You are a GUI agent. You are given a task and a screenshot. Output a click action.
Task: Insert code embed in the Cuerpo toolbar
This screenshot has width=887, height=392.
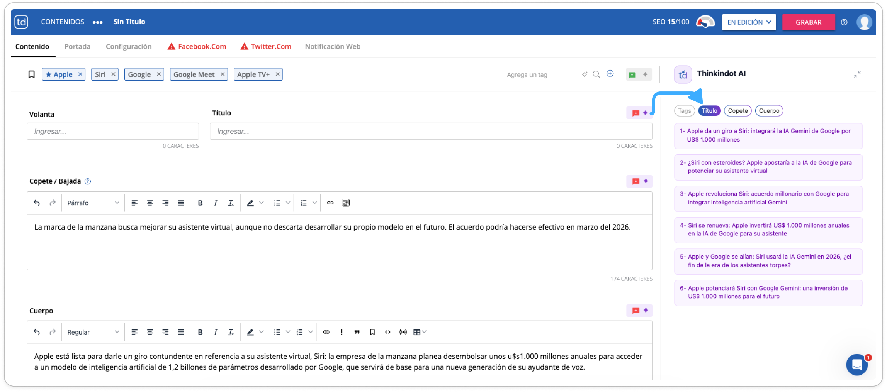point(388,332)
